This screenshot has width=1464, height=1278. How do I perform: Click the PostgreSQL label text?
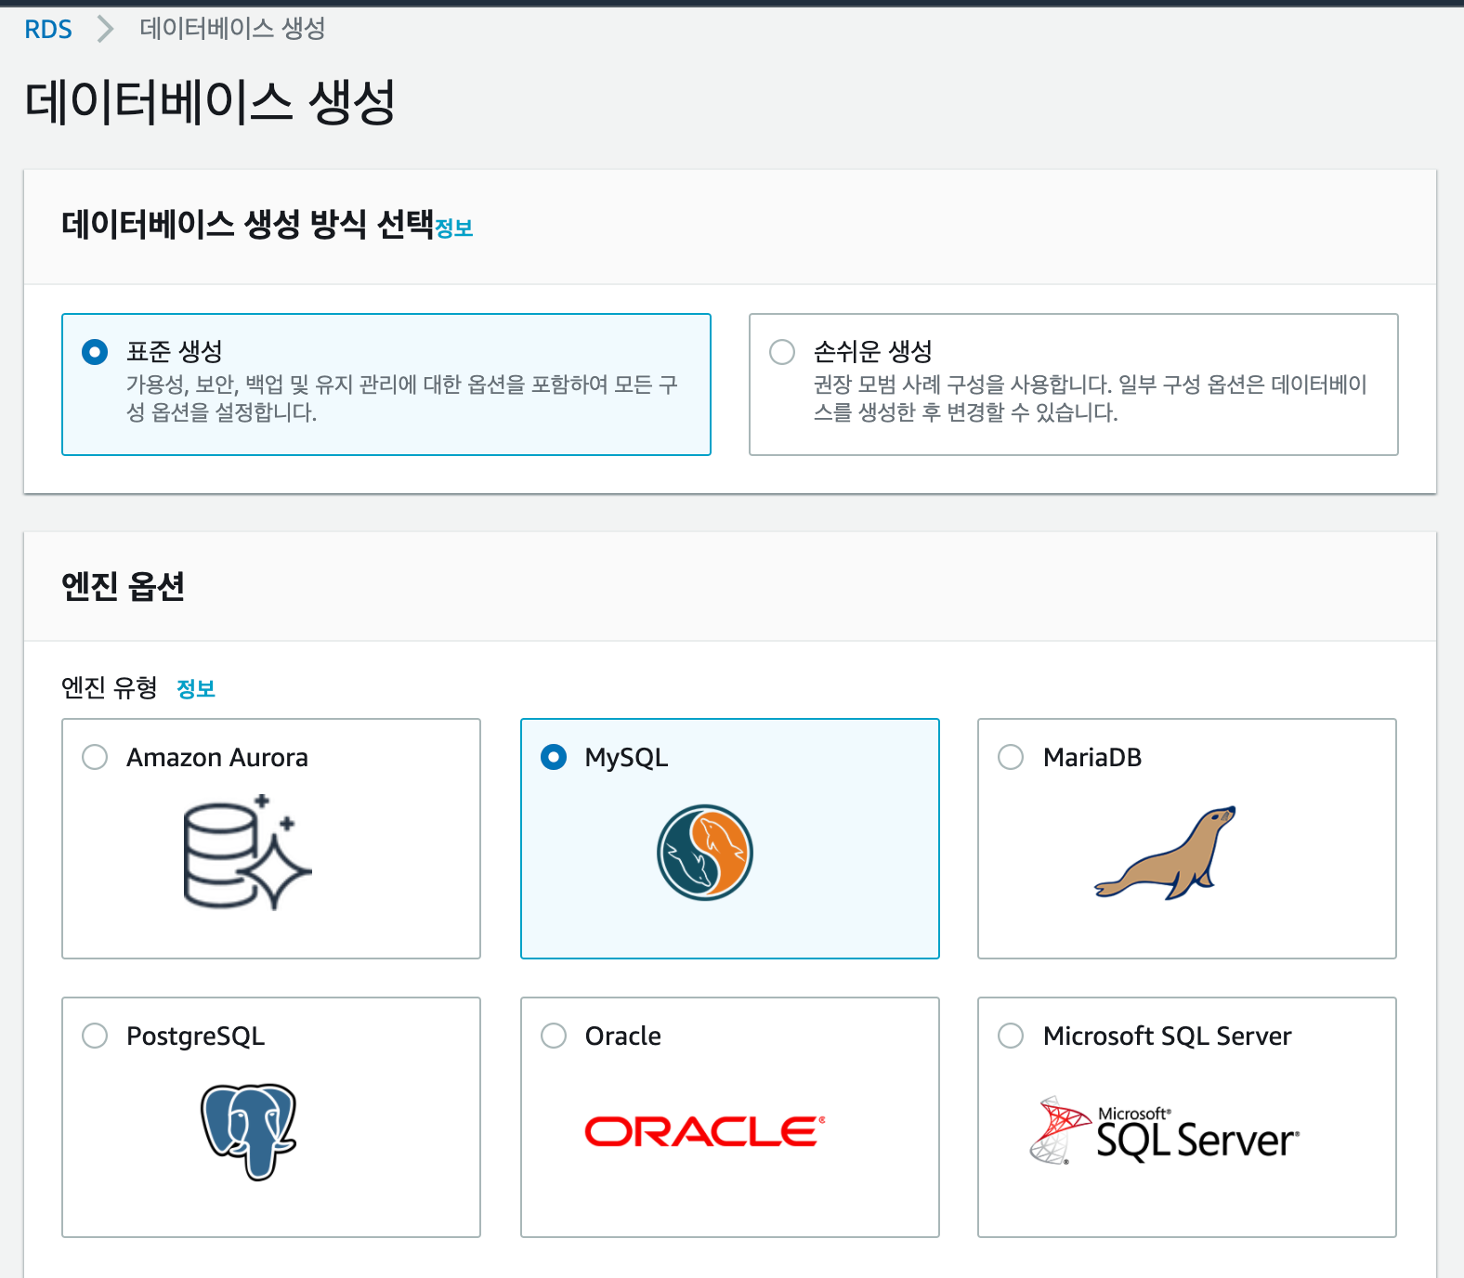pos(196,1036)
